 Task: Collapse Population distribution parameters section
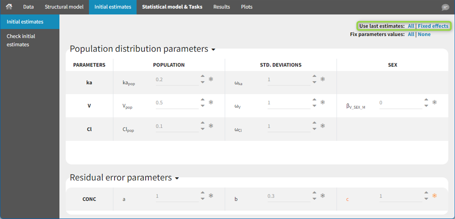coord(213,50)
